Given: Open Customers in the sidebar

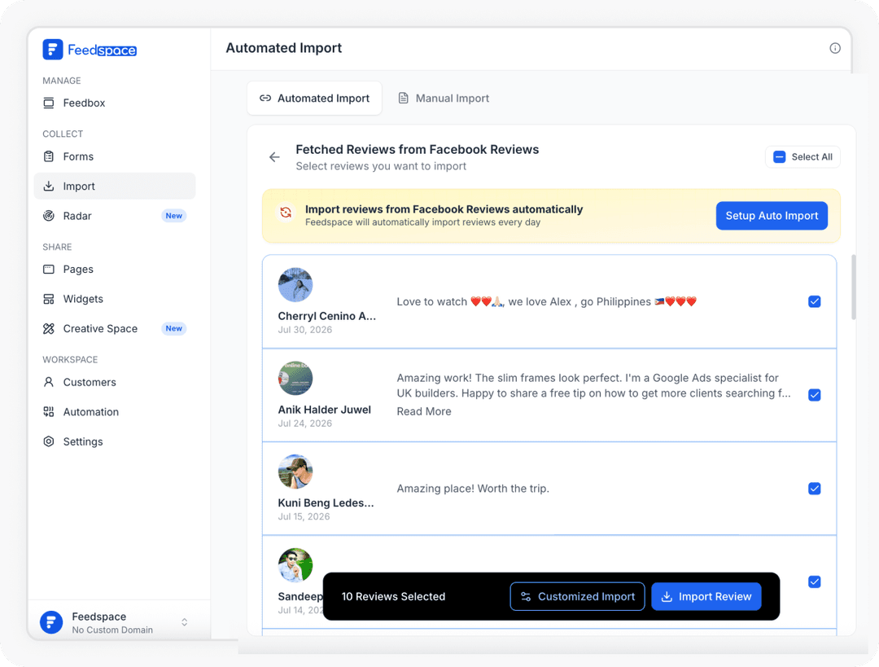Looking at the screenshot, I should tap(115, 382).
